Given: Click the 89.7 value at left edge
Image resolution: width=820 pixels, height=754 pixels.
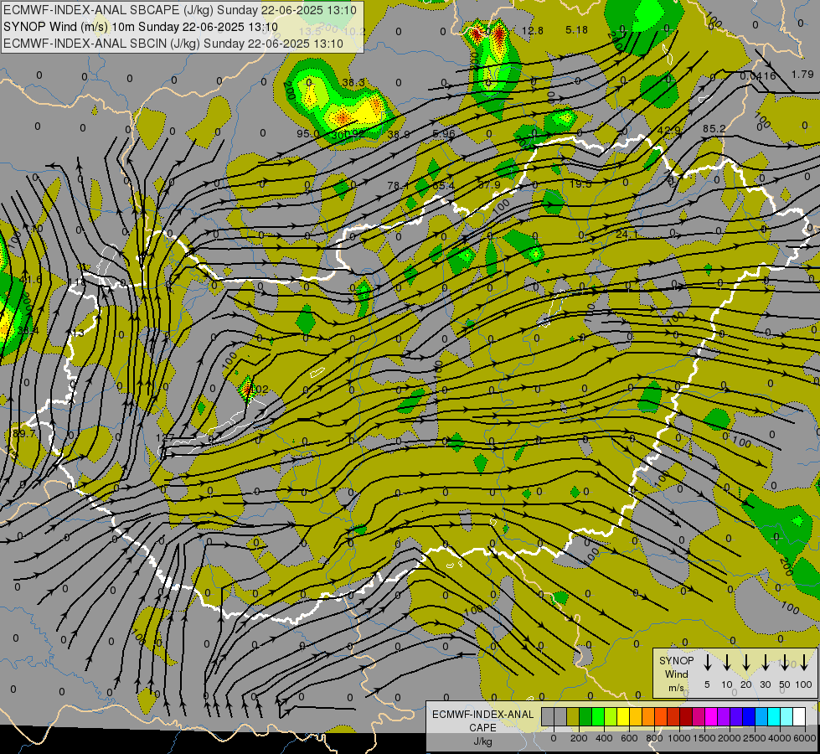Looking at the screenshot, I should (x=23, y=434).
